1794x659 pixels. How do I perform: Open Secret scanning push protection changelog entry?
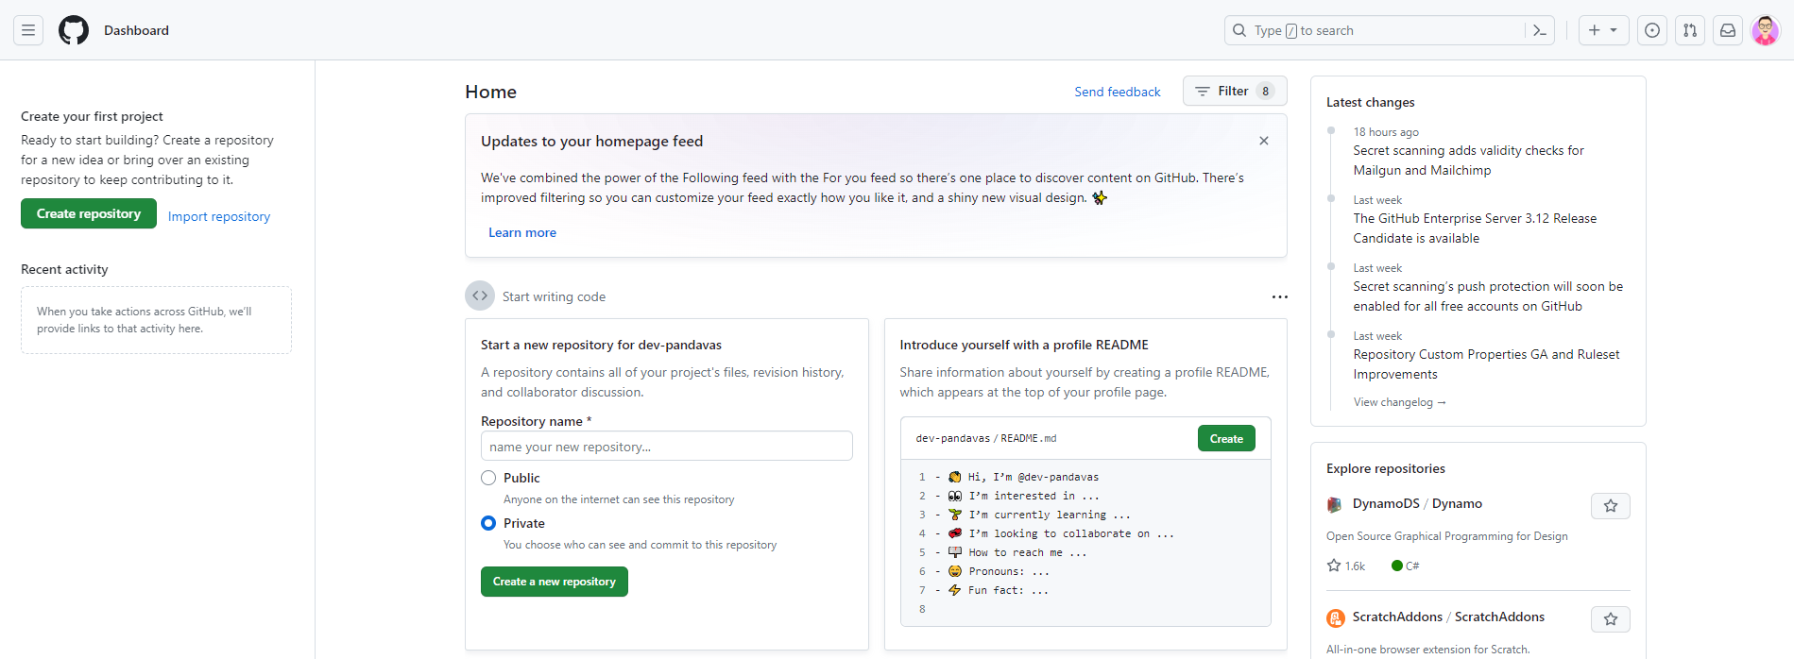pos(1488,296)
